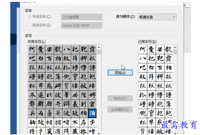
Task: Click the 可用字符 scrollbar thumb
Action: click(x=99, y=52)
